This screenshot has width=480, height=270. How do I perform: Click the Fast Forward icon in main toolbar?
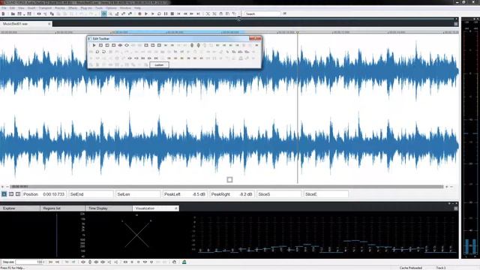tap(192, 13)
